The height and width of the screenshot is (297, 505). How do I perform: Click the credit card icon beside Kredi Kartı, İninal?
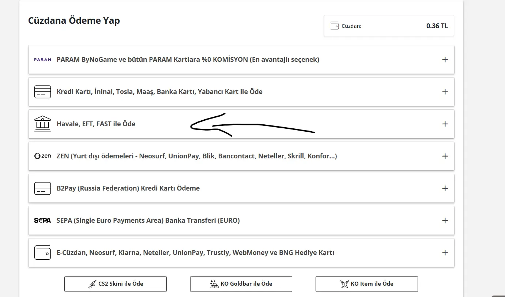pyautogui.click(x=42, y=92)
